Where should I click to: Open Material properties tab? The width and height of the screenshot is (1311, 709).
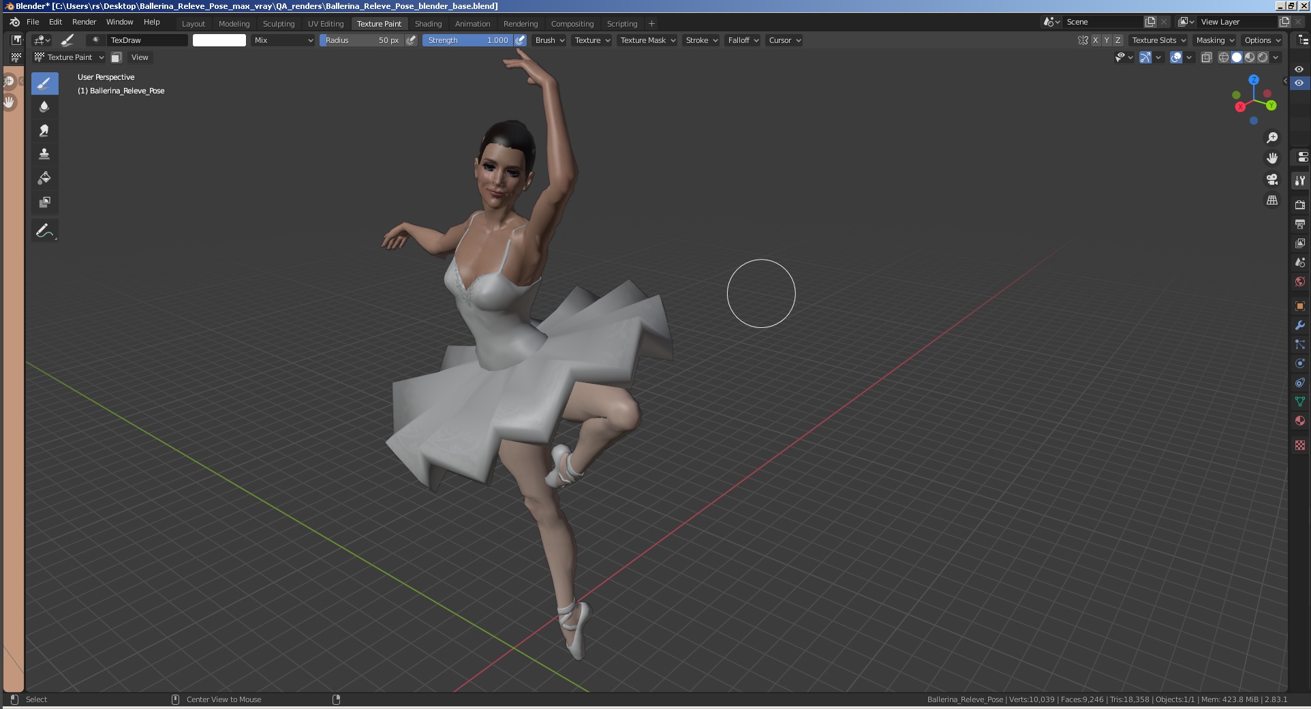click(x=1300, y=421)
